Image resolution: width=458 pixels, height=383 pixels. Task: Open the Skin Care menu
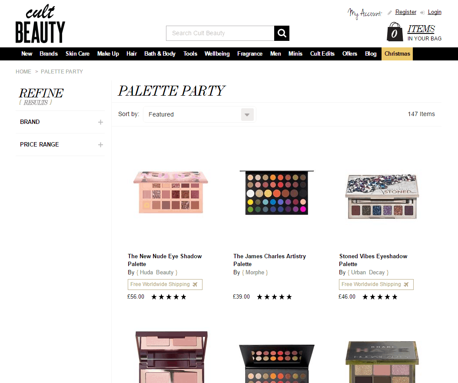point(77,54)
